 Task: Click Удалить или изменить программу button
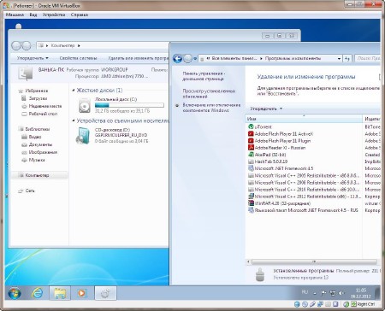[139, 58]
